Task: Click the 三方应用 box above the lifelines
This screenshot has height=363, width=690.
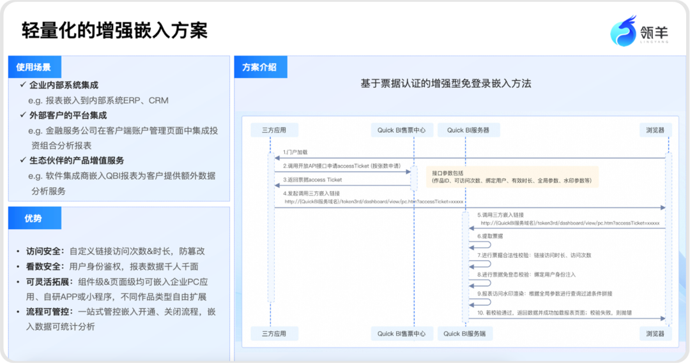Action: point(274,130)
